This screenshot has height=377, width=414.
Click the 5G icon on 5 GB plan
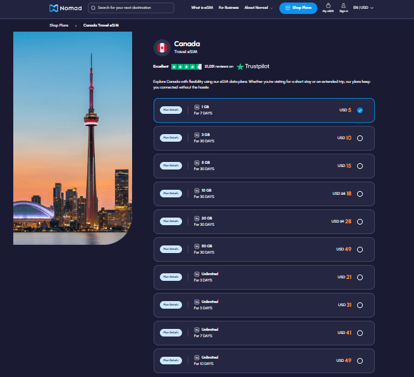point(197,163)
